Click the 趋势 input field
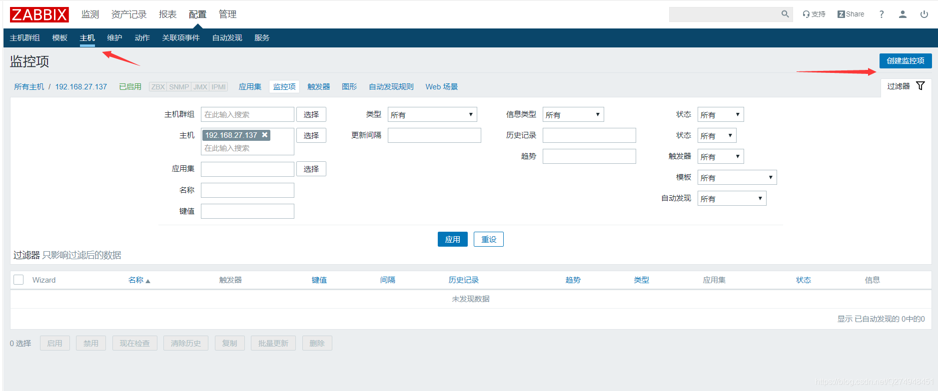 point(589,156)
